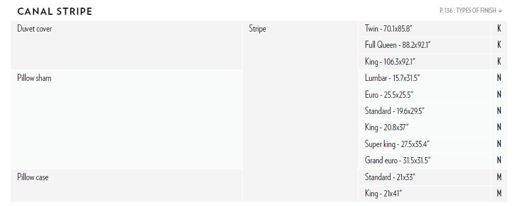513x206 pixels.
Task: Click the Duvet cover row label
Action: 35,29
